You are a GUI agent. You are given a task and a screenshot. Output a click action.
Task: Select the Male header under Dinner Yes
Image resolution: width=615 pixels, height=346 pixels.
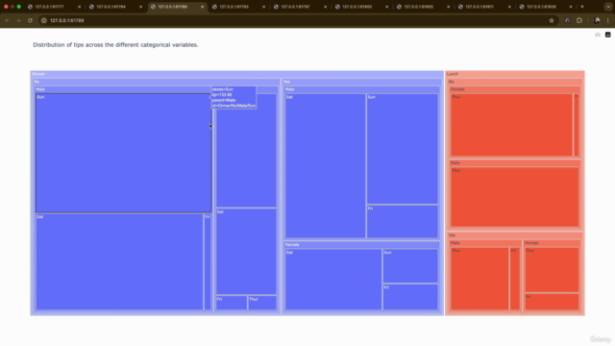(361, 89)
